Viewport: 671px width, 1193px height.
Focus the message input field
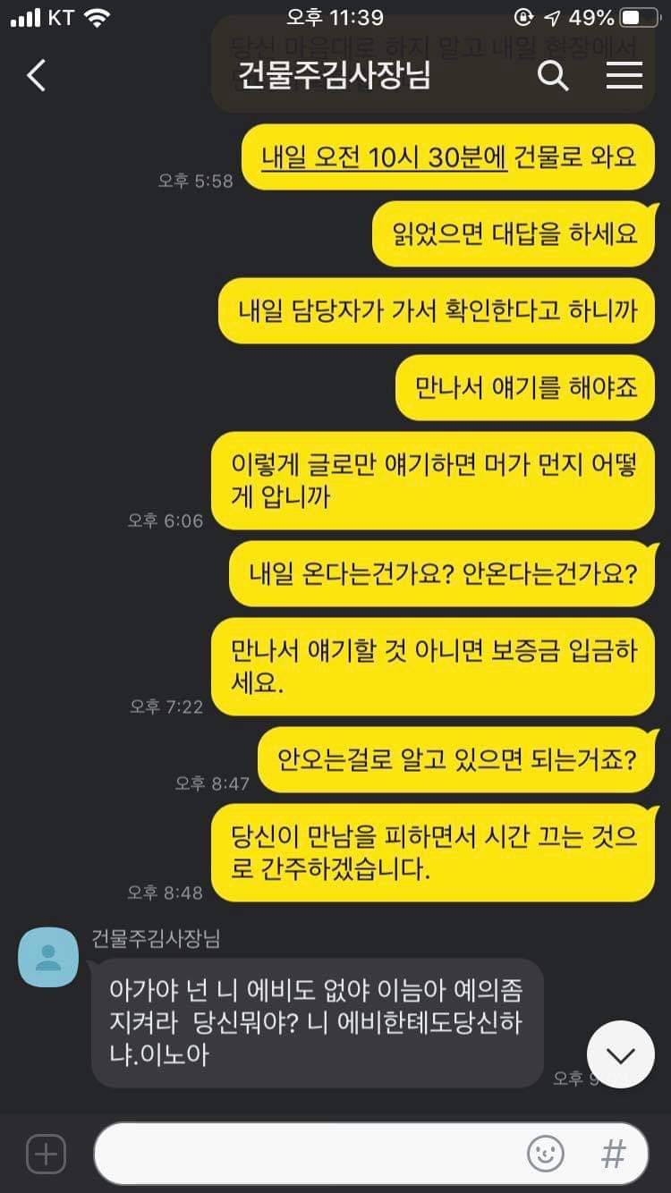(x=371, y=1154)
